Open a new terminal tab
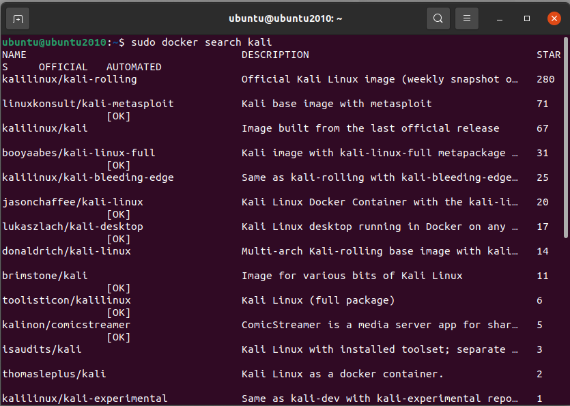This screenshot has height=406, width=570. 18,18
